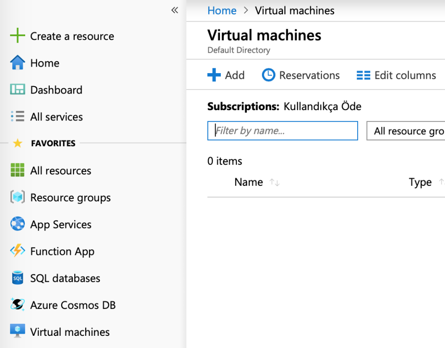Click the SQL databases cylinder icon

[17, 278]
